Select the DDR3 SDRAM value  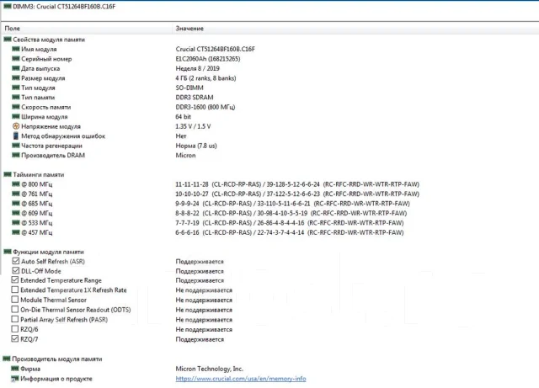(195, 98)
